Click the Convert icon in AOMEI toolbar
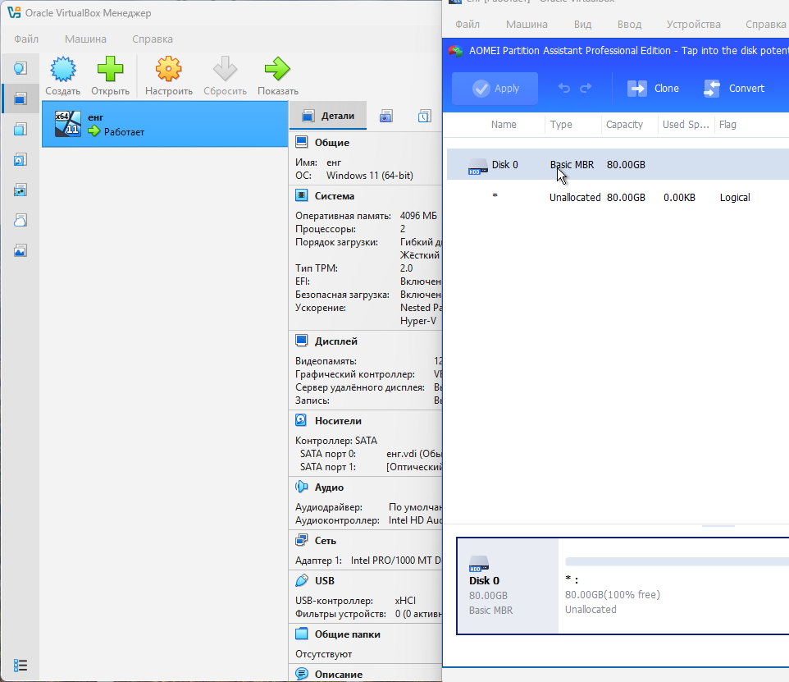Viewport: 789px width, 682px height. point(713,89)
